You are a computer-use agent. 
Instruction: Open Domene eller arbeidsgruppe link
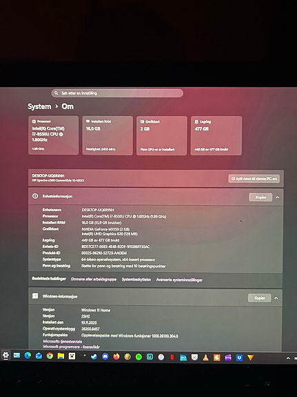point(94,279)
